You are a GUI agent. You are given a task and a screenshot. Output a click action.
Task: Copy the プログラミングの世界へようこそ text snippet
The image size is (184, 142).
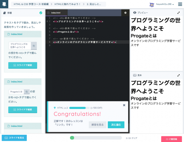pyautogui.click(x=34, y=46)
